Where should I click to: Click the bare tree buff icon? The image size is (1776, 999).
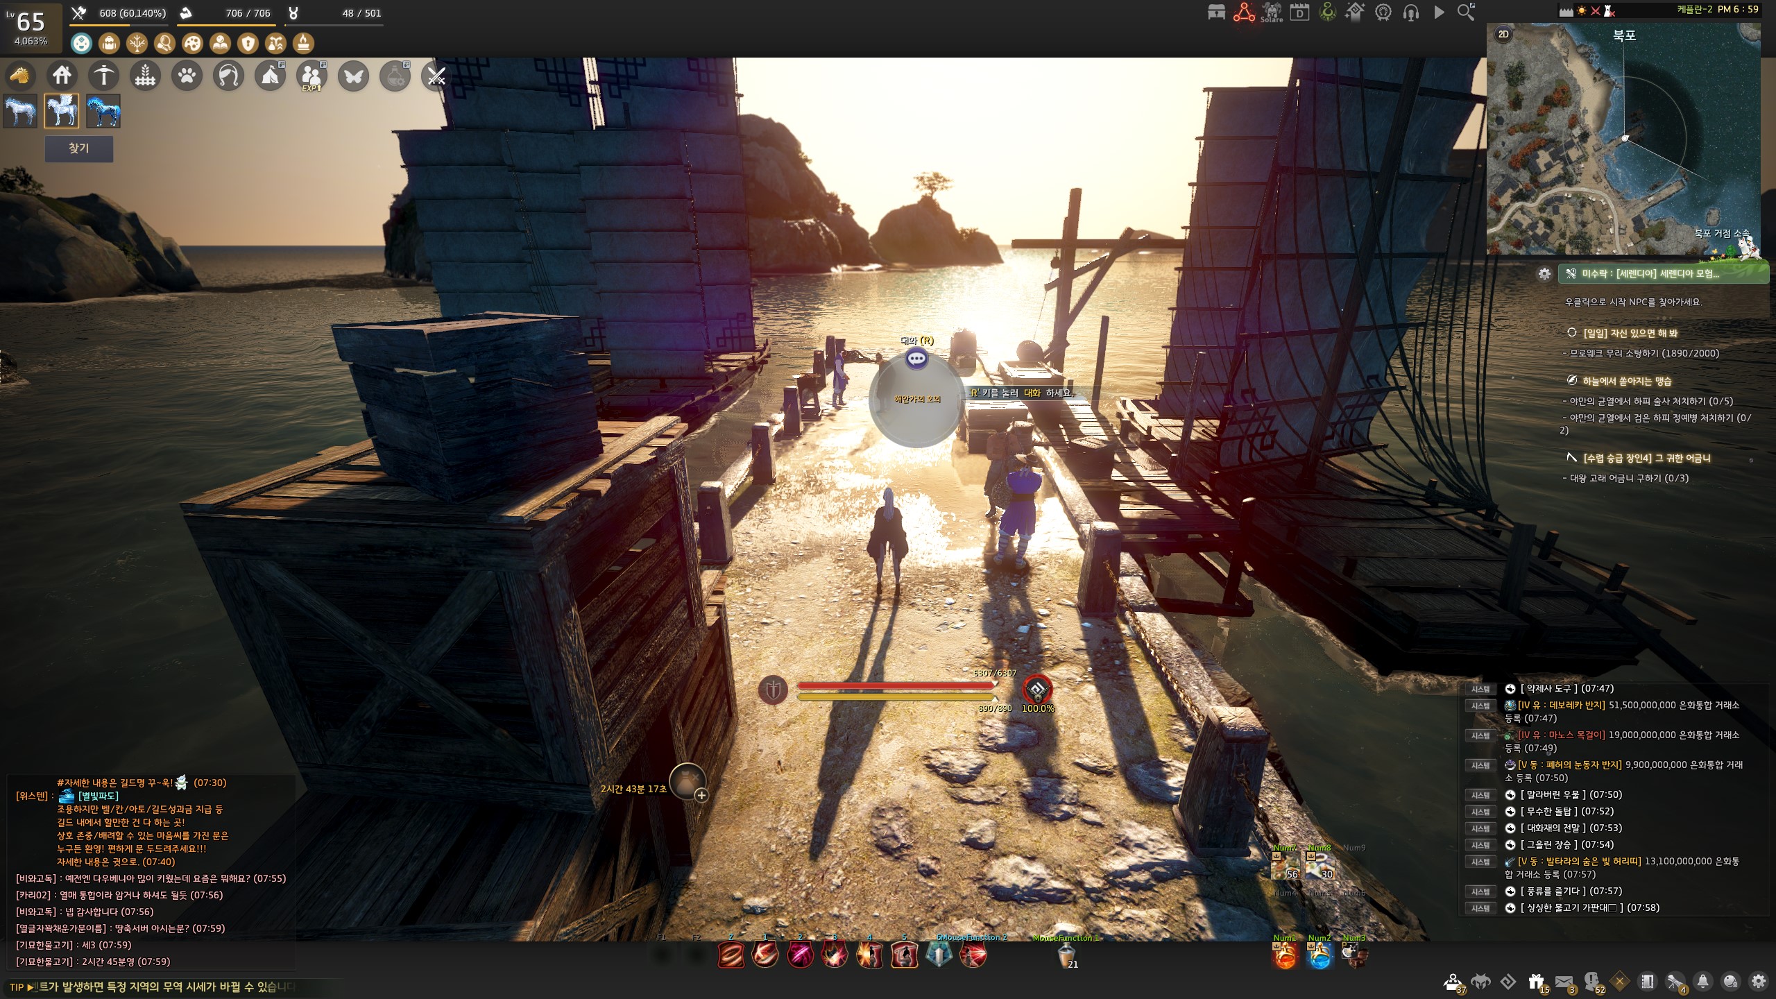[137, 44]
